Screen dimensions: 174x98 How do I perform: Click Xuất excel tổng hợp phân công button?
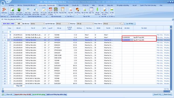57,94
